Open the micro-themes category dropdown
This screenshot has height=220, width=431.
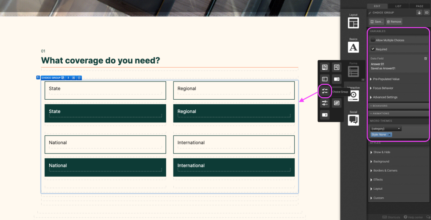coord(386,129)
